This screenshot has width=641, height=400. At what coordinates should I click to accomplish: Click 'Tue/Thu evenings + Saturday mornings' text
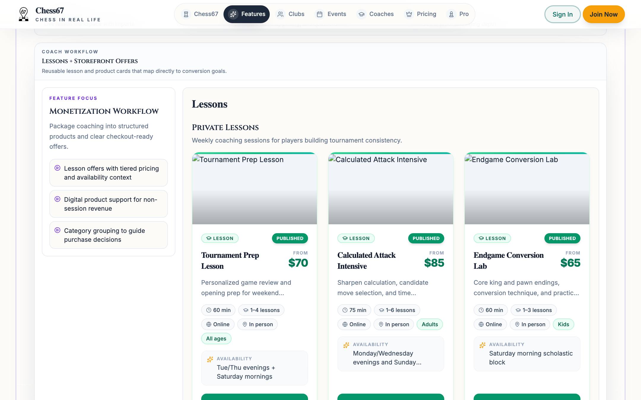pyautogui.click(x=246, y=372)
